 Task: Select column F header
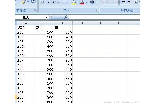tap(119, 23)
